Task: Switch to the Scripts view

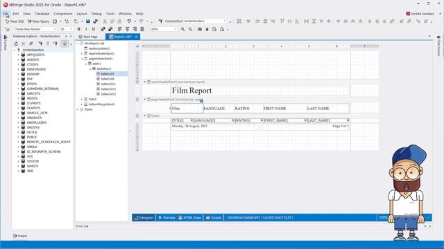Action: tap(214, 217)
